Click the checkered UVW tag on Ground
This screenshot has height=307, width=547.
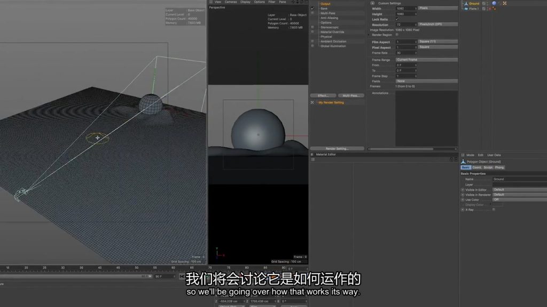click(504, 3)
